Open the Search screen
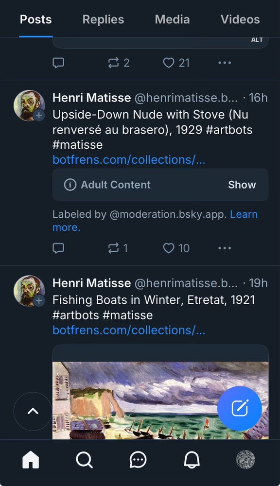The height and width of the screenshot is (486, 280). [84, 460]
